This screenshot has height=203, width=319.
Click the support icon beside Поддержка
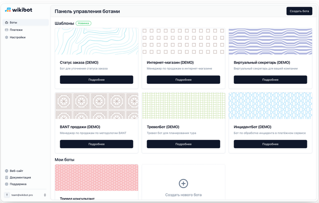(7, 184)
